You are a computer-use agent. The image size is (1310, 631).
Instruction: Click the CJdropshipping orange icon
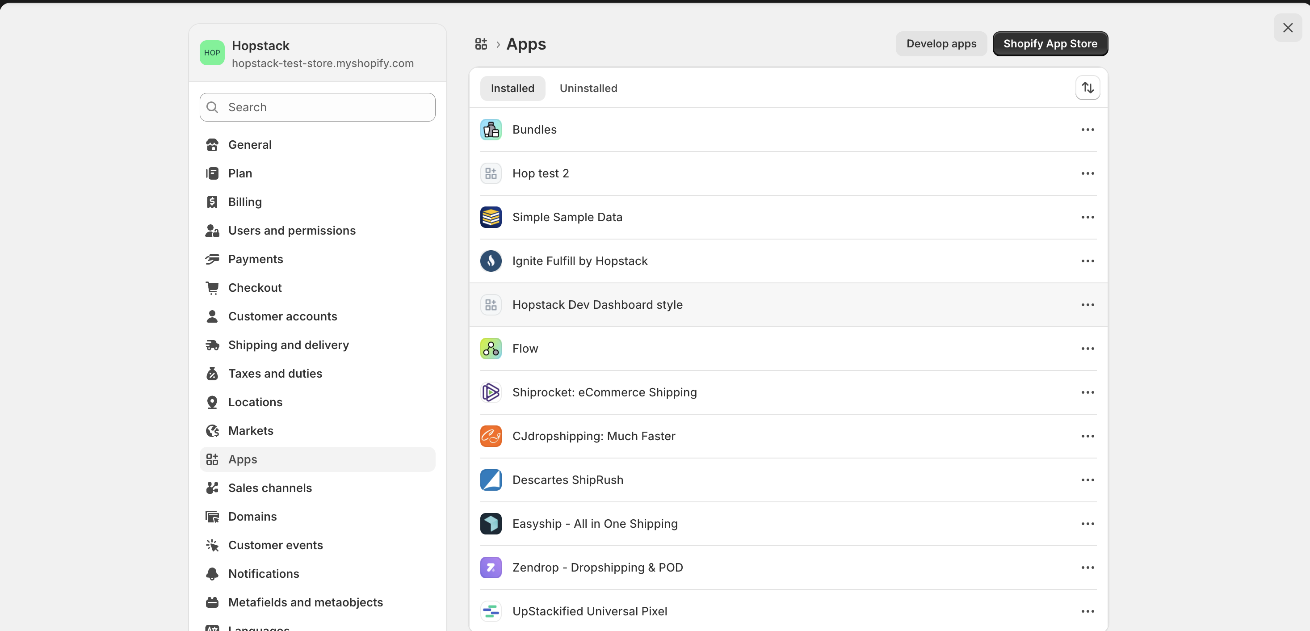point(491,436)
